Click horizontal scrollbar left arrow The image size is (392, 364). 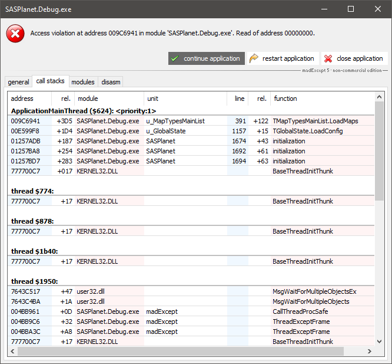12,352
